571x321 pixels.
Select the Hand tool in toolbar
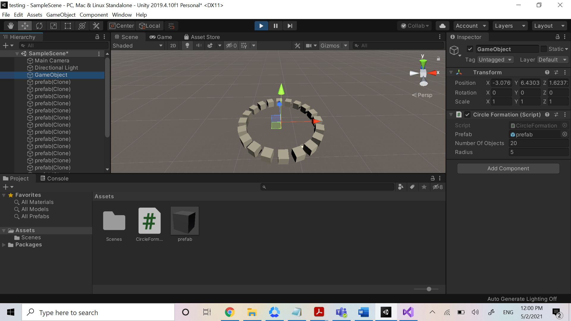click(11, 26)
